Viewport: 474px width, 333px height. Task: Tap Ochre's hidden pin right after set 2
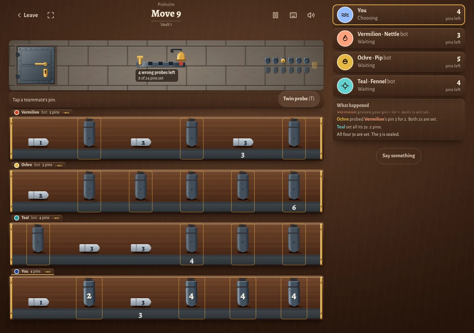coord(89,192)
